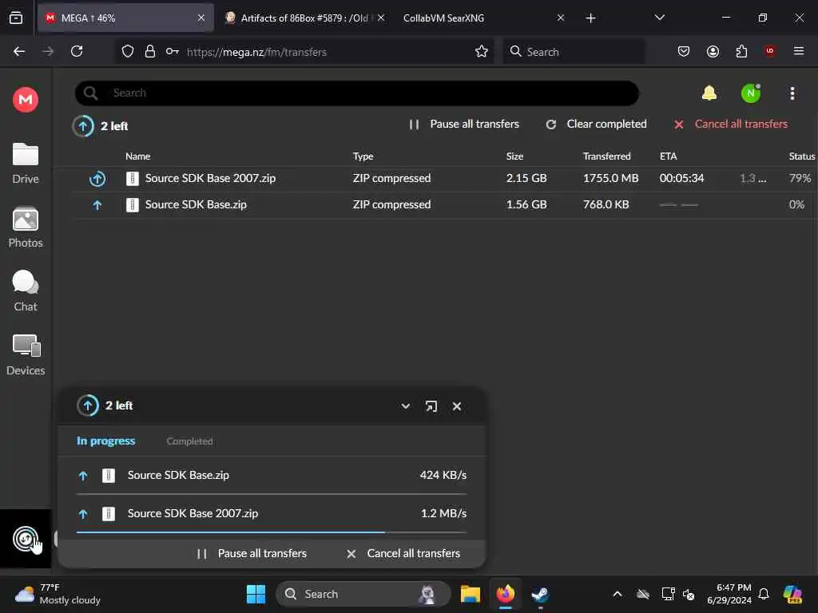The height and width of the screenshot is (613, 818).
Task: Click the upload progress circle beside '2 left'
Action: tap(83, 125)
